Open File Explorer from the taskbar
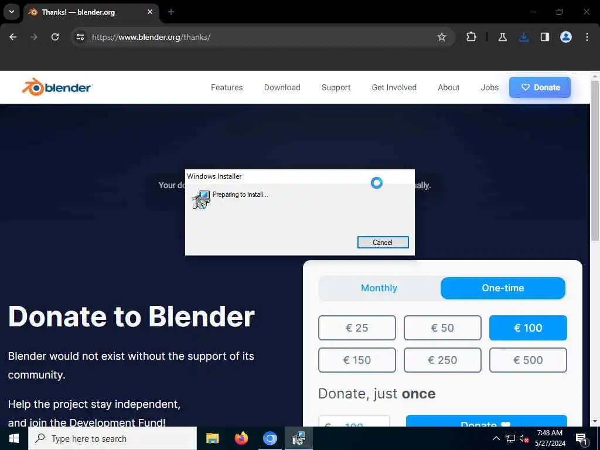Screen dimensions: 600x450 click(x=212, y=438)
